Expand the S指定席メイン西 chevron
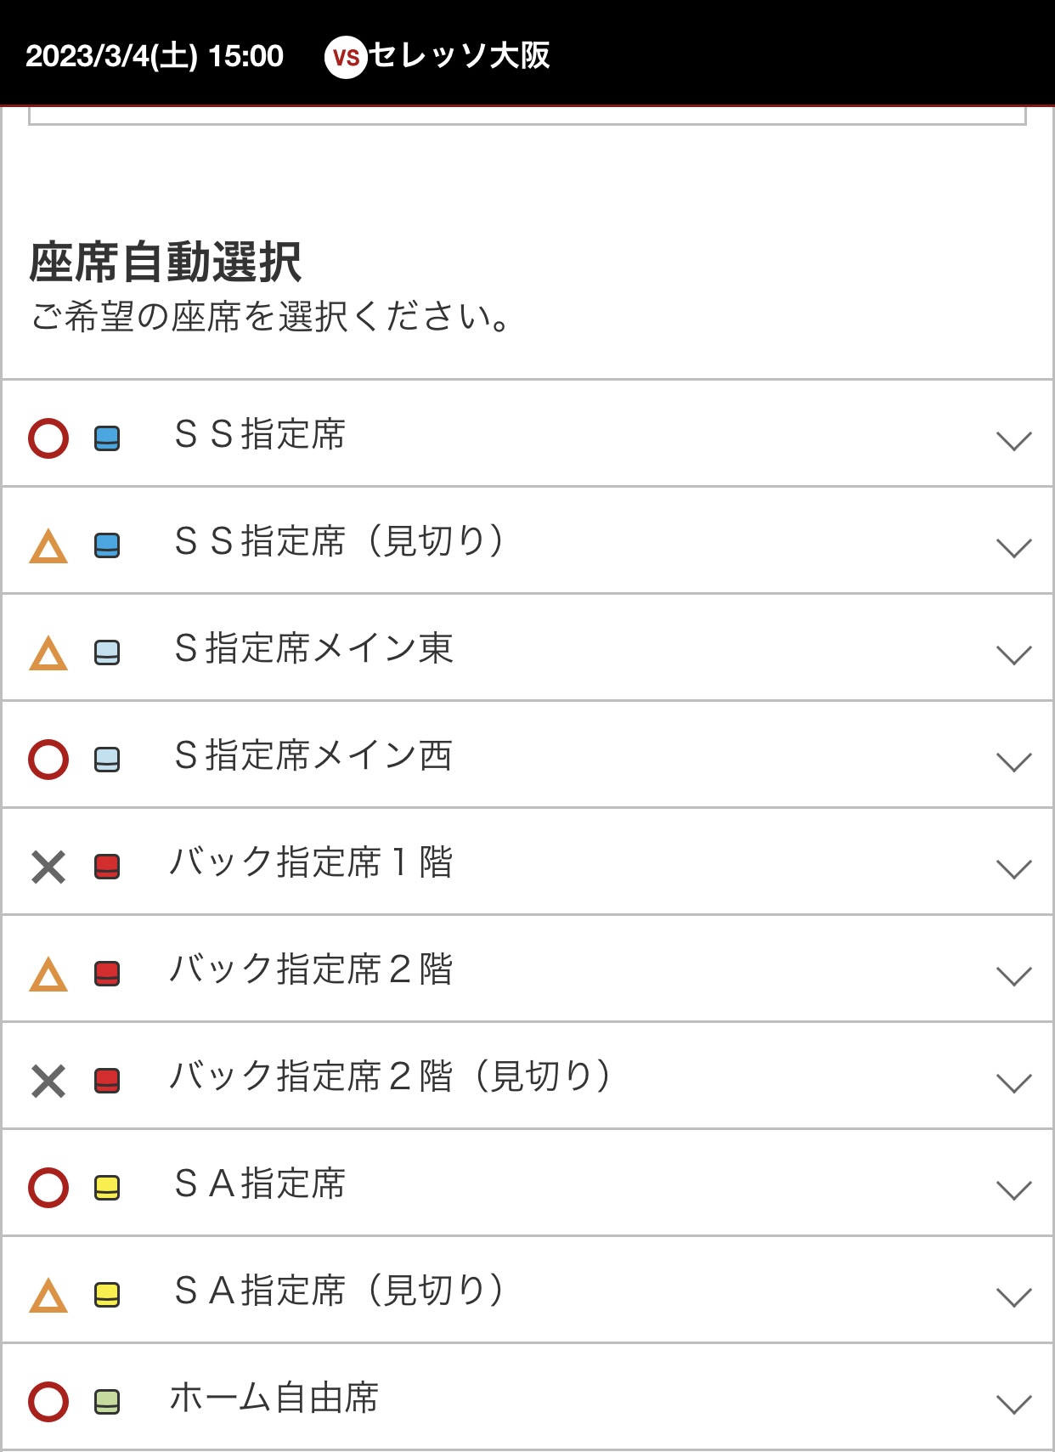This screenshot has width=1055, height=1452. click(1013, 761)
